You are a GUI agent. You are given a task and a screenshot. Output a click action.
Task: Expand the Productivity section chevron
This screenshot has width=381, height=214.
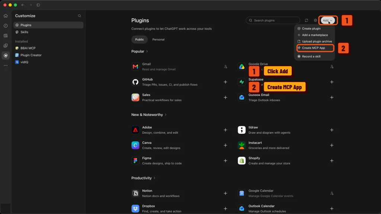(154, 178)
